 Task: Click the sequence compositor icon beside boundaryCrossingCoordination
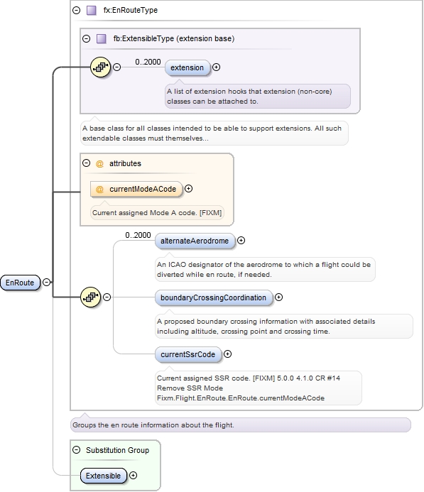click(x=91, y=297)
